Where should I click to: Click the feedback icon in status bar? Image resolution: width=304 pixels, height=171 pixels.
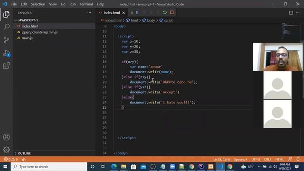pyautogui.click(x=290, y=159)
